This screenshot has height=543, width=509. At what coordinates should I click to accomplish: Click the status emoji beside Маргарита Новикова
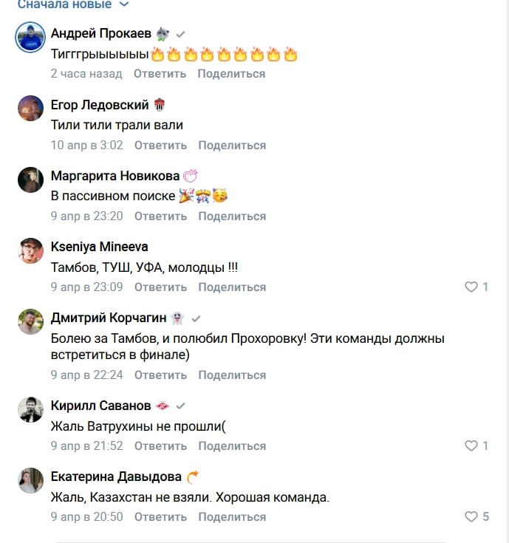[191, 176]
